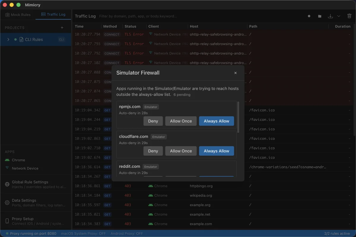The width and height of the screenshot is (356, 237).
Task: Sort by the Duration column header
Action: click(x=343, y=26)
